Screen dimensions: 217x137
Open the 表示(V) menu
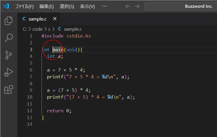pos(87,6)
